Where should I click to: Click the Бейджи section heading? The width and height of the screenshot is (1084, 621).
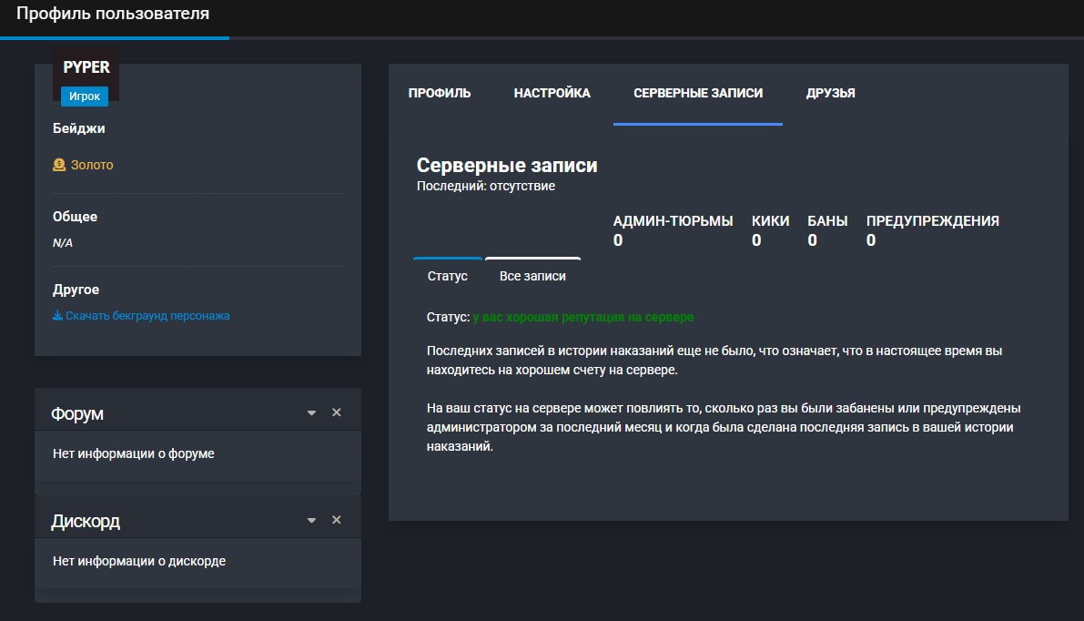click(x=79, y=128)
